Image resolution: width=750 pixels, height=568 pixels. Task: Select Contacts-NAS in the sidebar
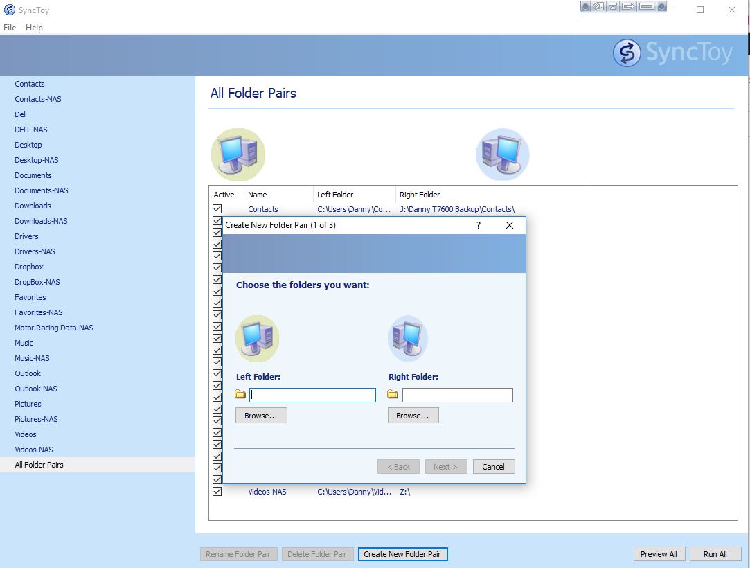38,99
